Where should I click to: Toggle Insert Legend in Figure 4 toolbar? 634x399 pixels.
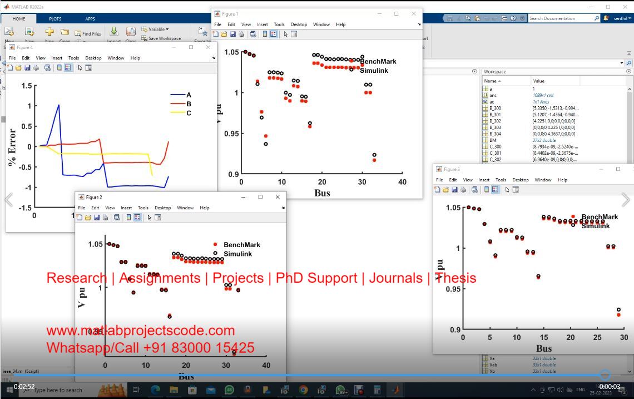point(68,68)
